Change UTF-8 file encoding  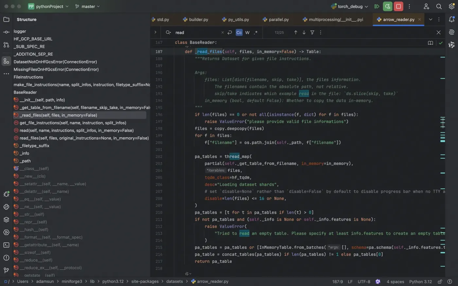pyautogui.click(x=364, y=281)
